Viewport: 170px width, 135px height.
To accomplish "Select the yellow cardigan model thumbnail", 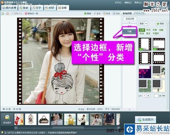I will click(70, 119).
